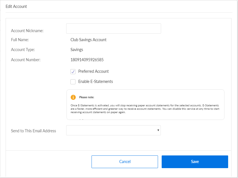The image size is (238, 178).
Task: Focus the Account Nickname text field
Action: 114,28
